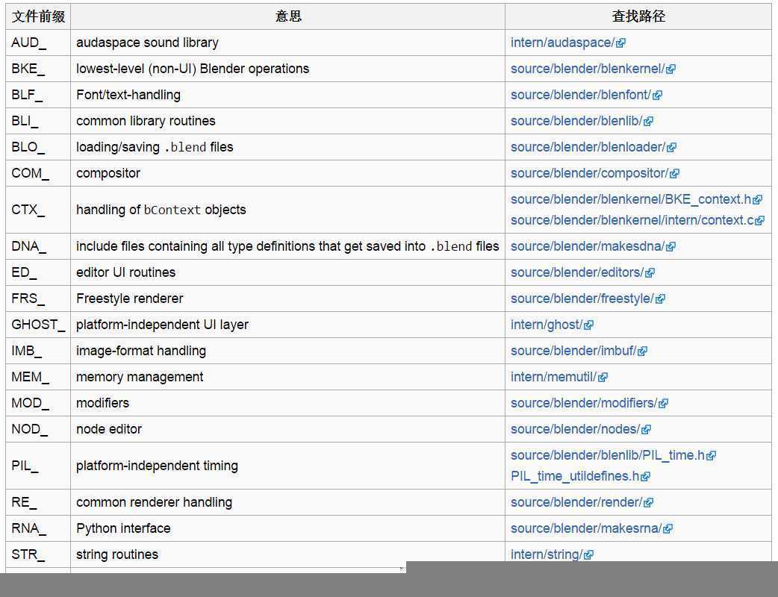Click external-link icon after PIL_time.h
Image resolution: width=778 pixels, height=597 pixels.
[712, 456]
